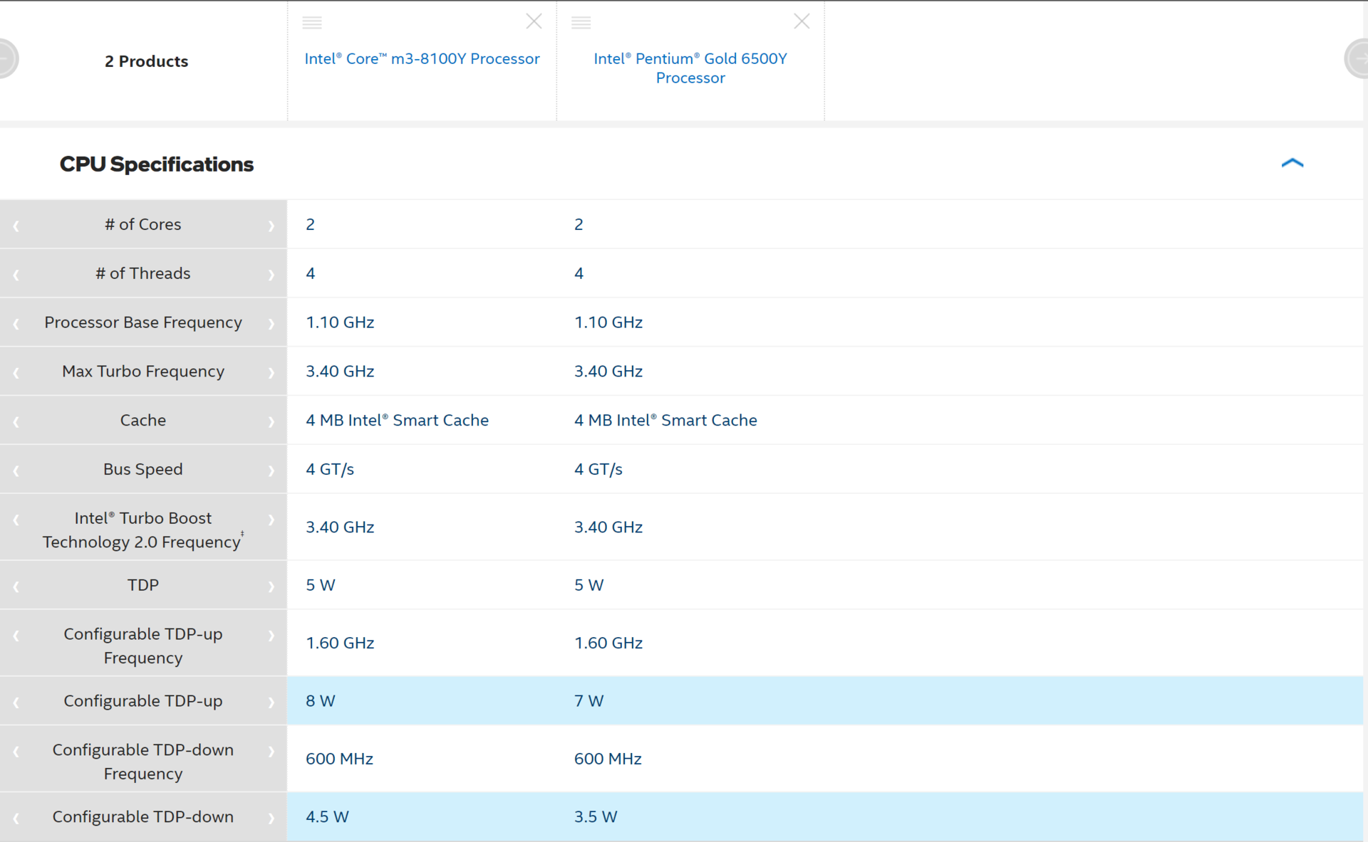Click right chevron on Configurable TDP-down row
This screenshot has height=842, width=1368.
(x=271, y=819)
